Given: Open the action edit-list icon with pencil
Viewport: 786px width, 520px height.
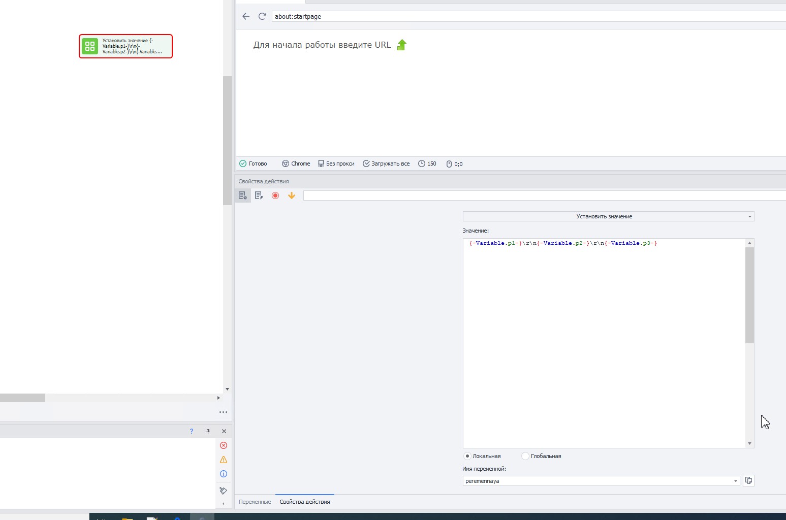Looking at the screenshot, I should pos(259,196).
